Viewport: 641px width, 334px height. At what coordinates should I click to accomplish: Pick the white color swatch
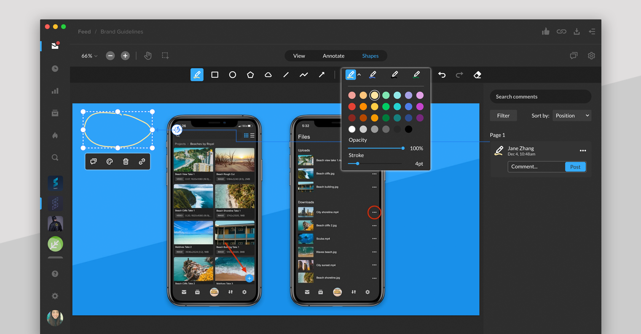click(x=352, y=130)
